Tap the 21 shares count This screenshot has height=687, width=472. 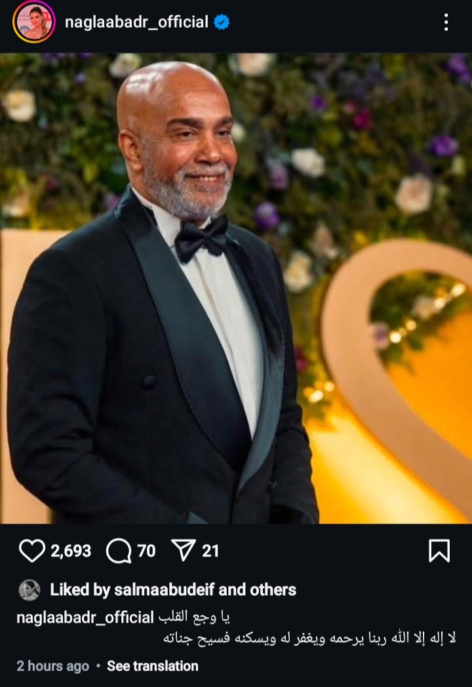coord(210,551)
